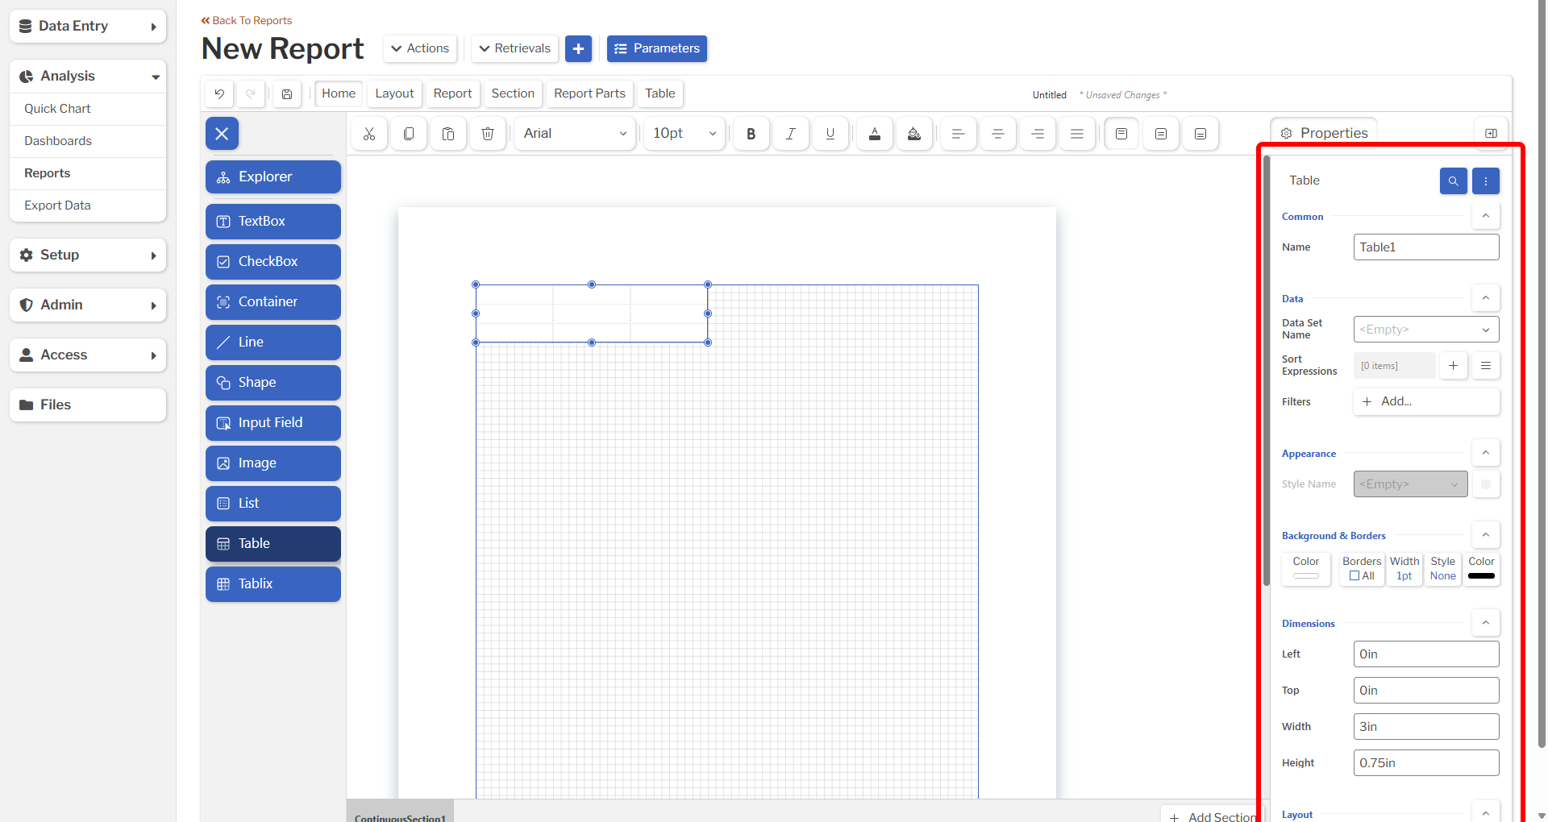Collapse the Dimensions section
The height and width of the screenshot is (822, 1548).
point(1485,623)
